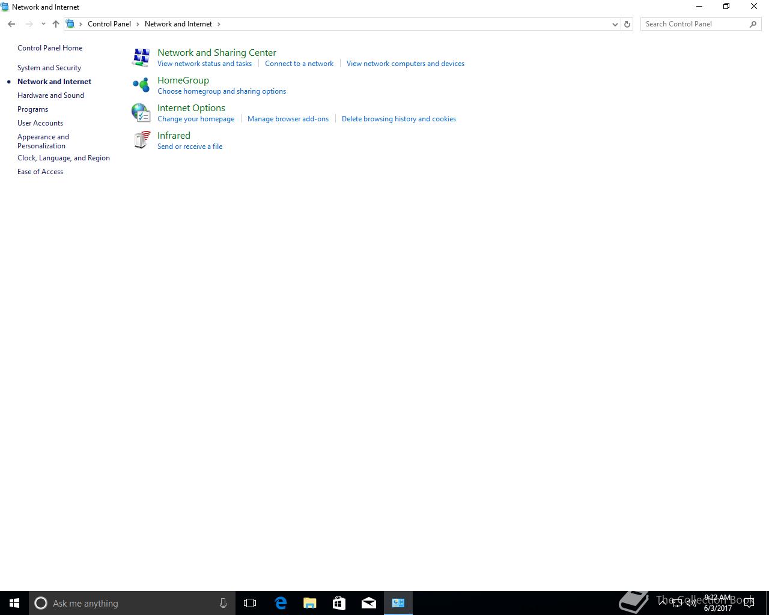Launch Microsoft Edge from the taskbar

point(281,603)
